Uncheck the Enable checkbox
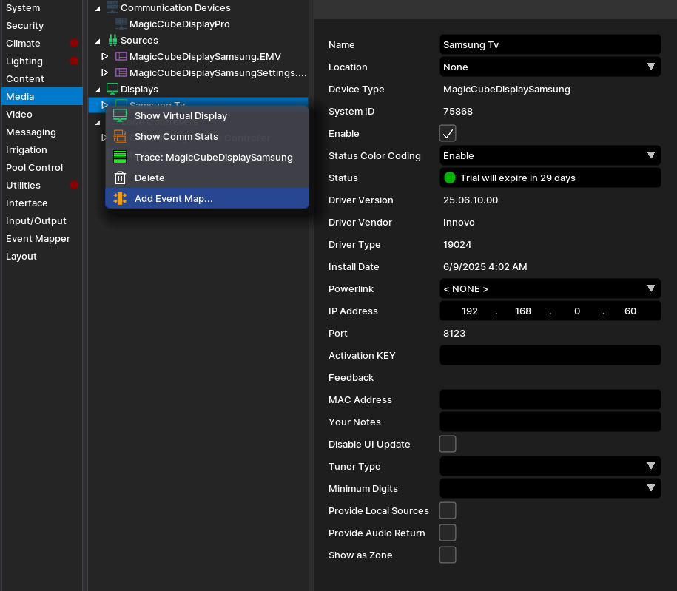 (448, 133)
